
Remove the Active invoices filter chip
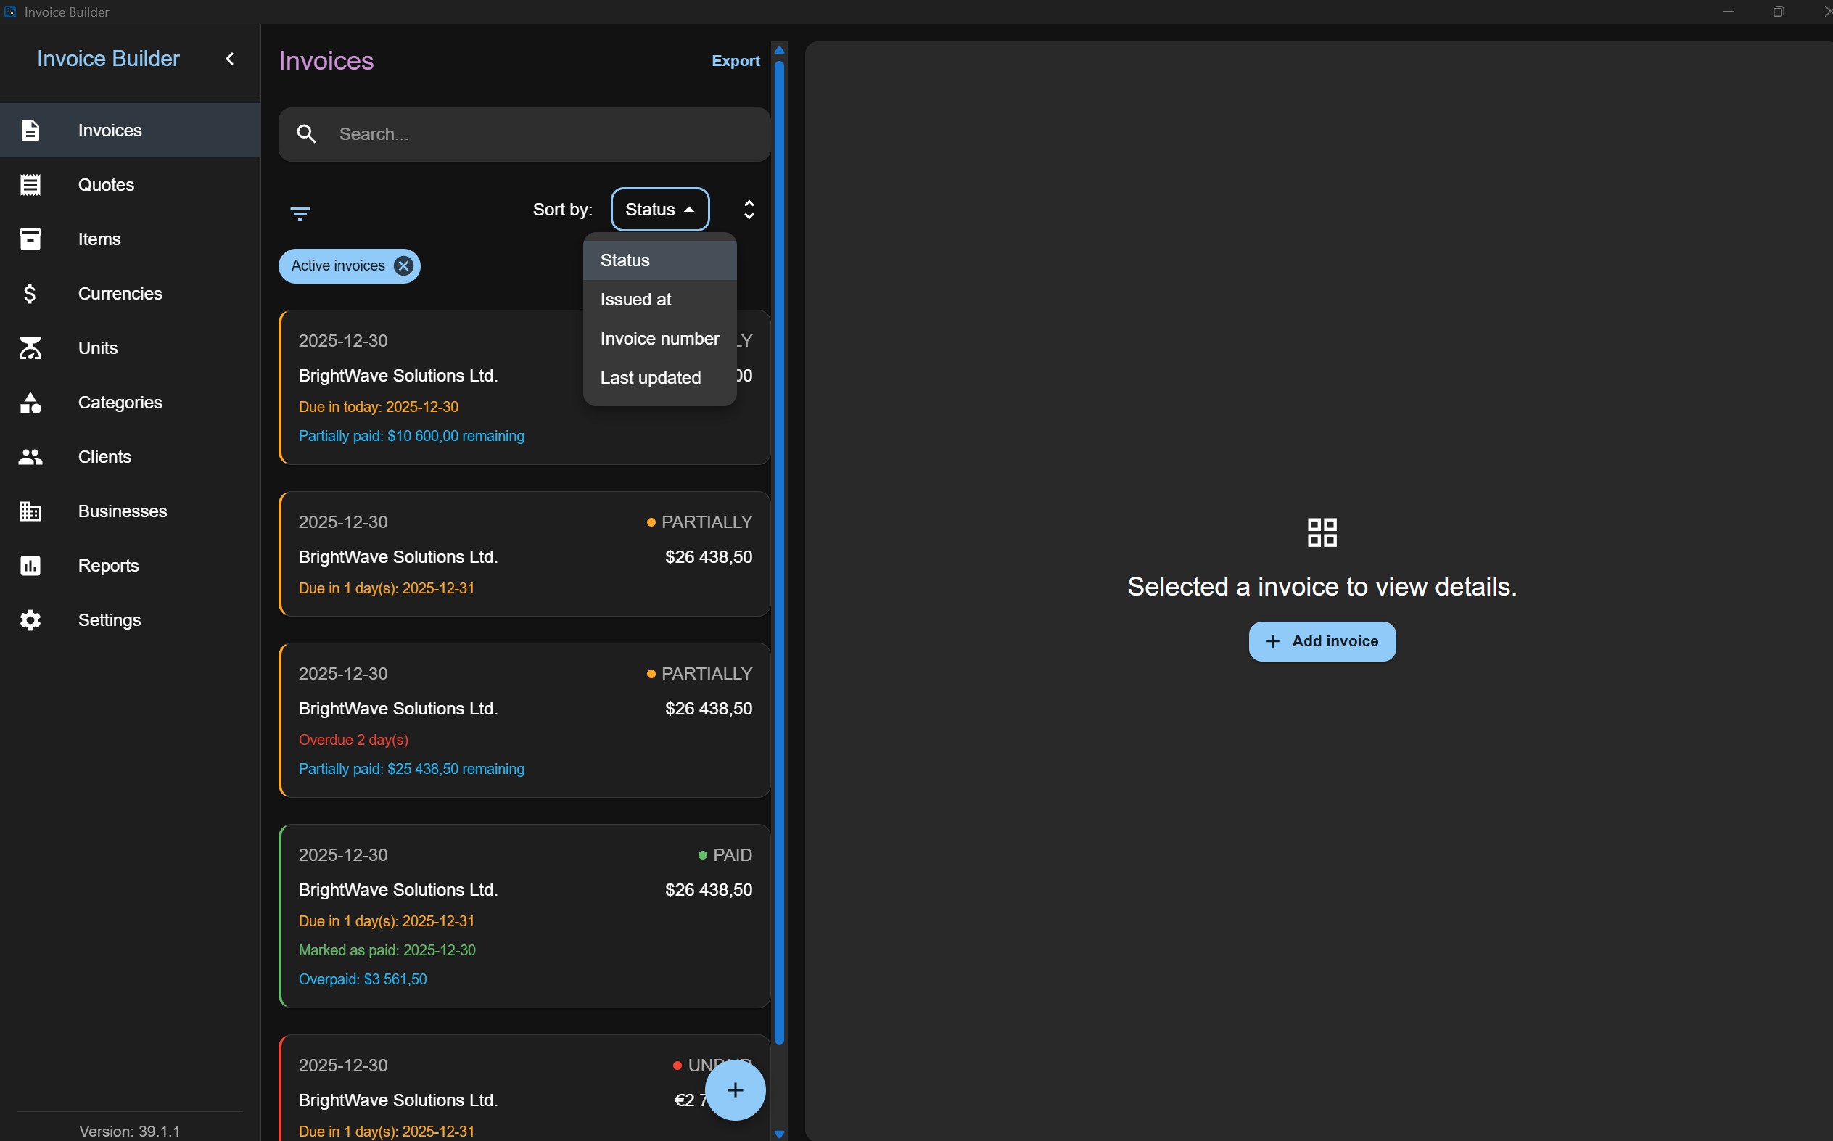(404, 265)
